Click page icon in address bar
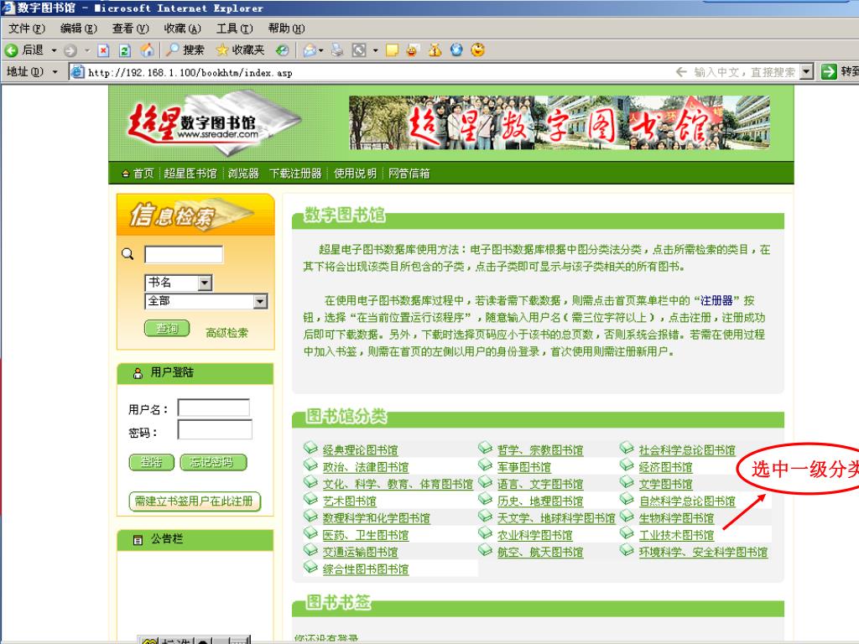Screen dimensions: 859x644 coord(78,72)
